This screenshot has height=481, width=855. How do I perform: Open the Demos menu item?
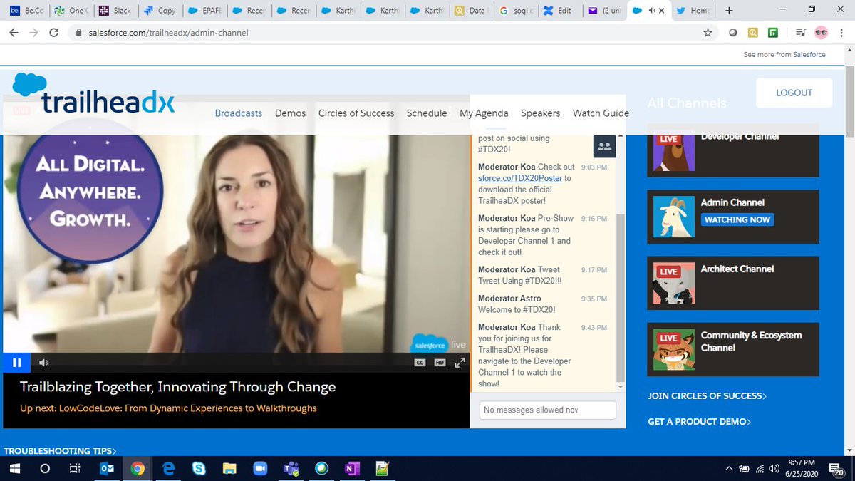click(290, 113)
